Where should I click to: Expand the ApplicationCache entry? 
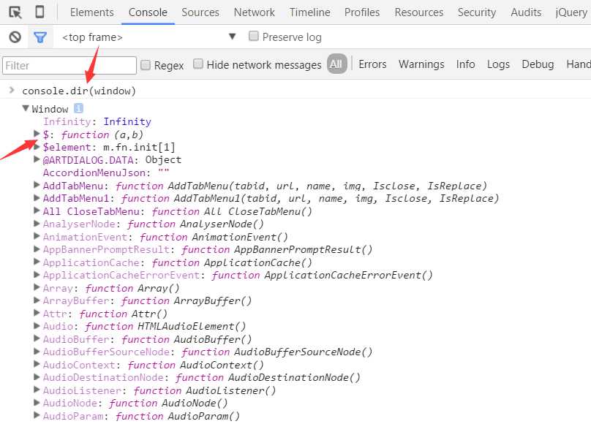click(x=37, y=262)
